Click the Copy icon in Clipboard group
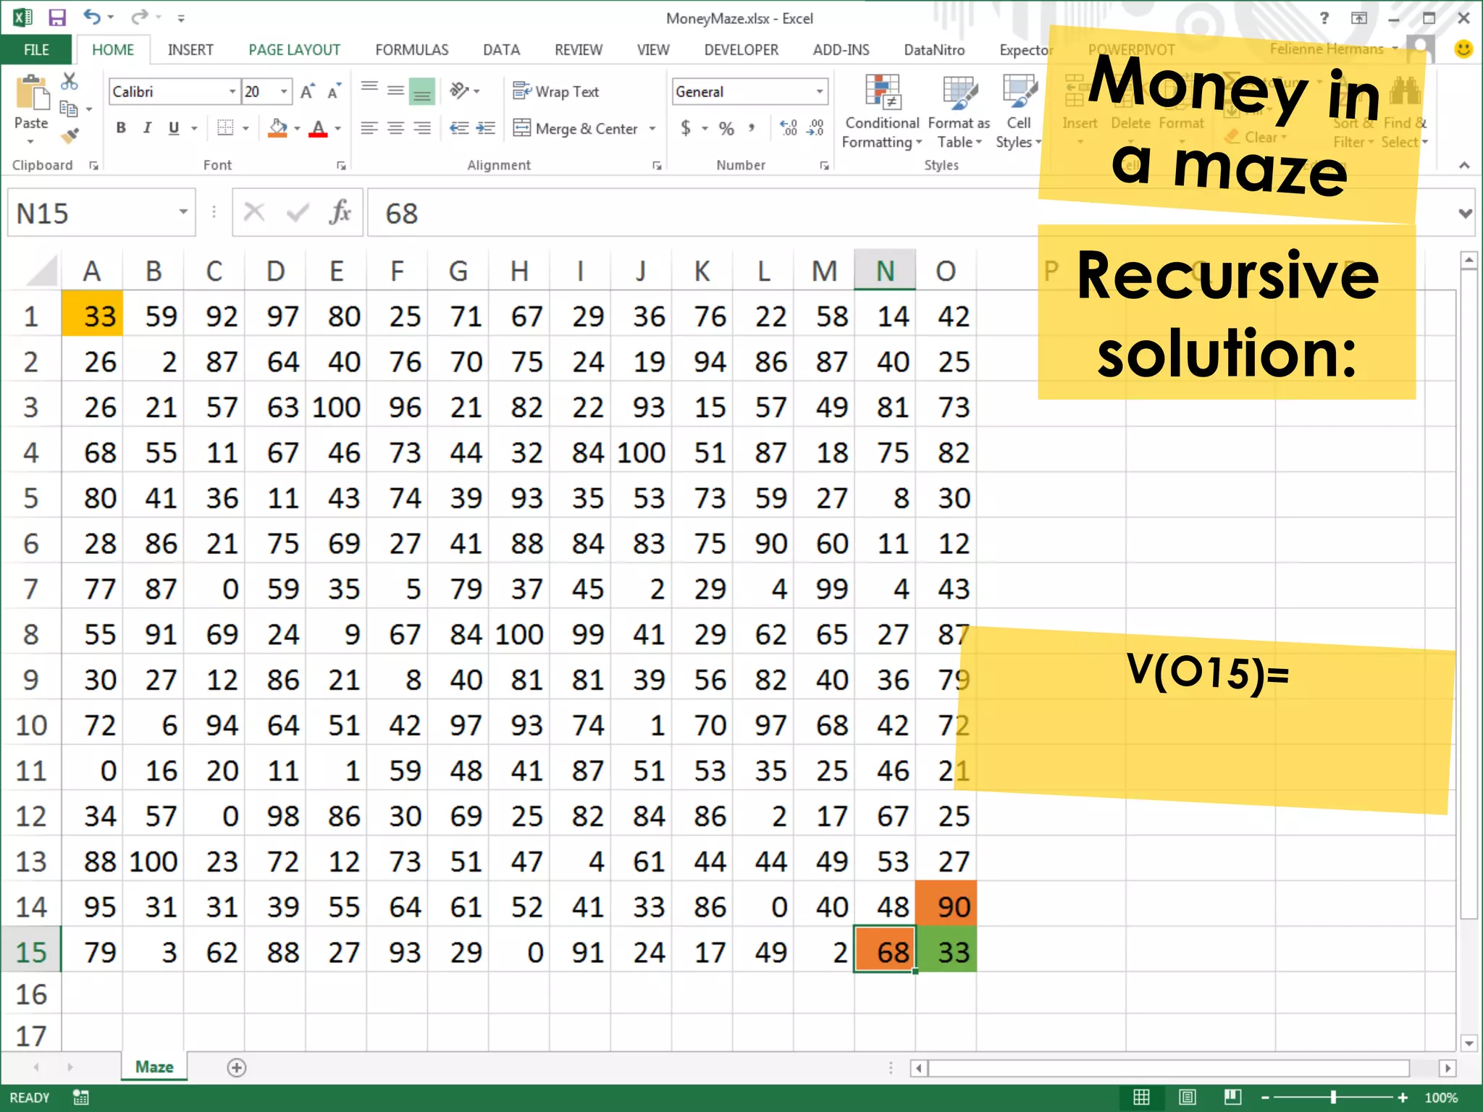 (69, 109)
